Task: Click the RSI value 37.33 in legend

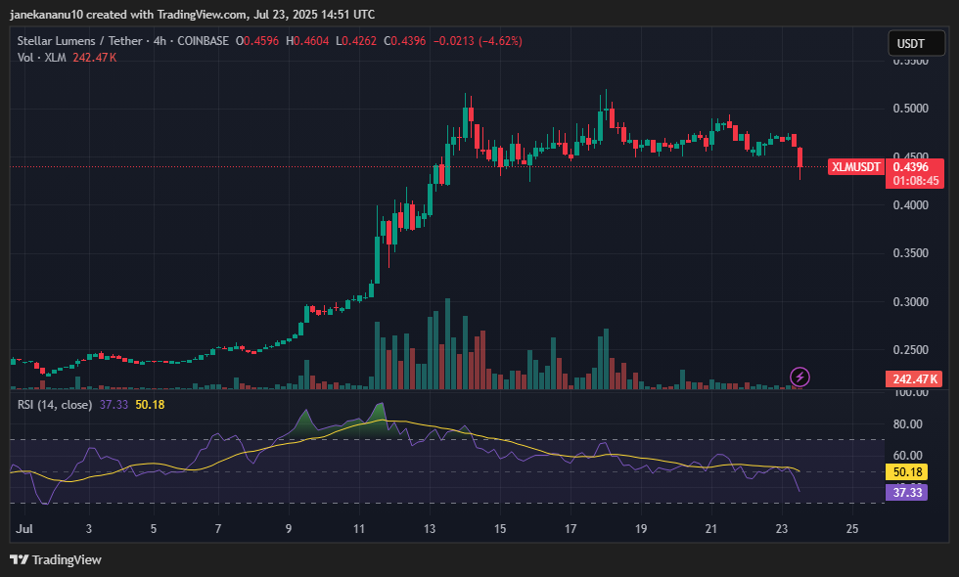Action: pos(114,405)
